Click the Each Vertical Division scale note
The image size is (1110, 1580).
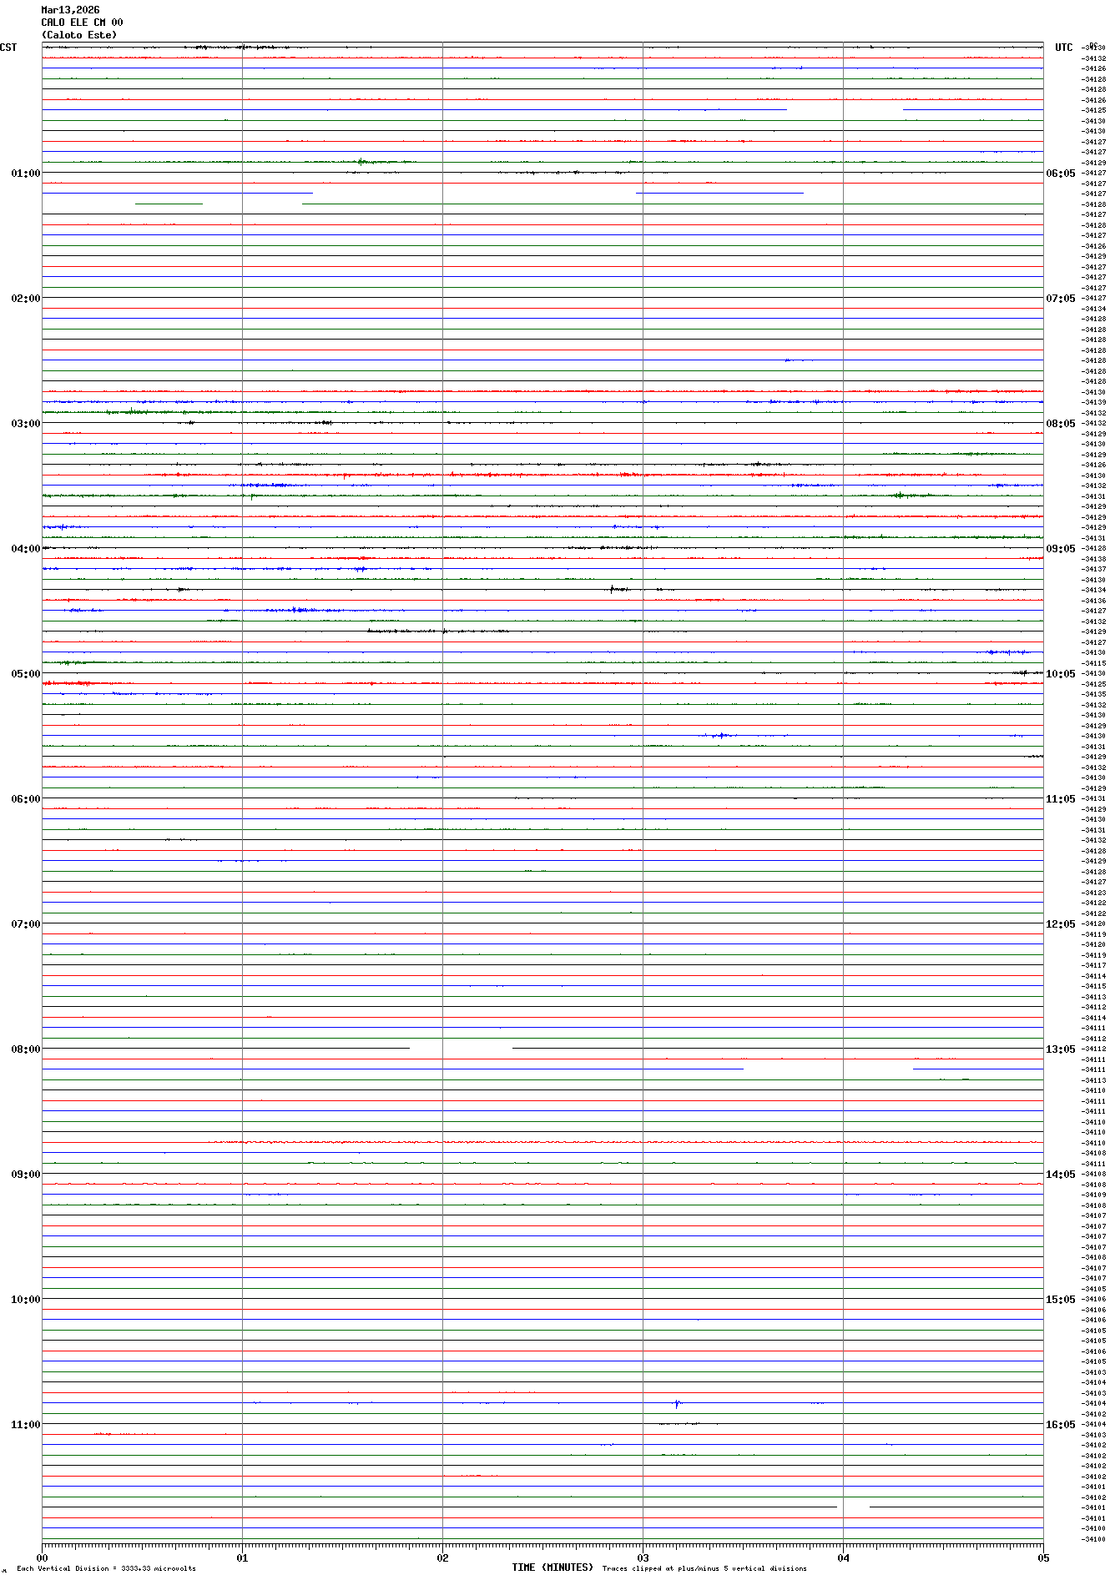106,1568
